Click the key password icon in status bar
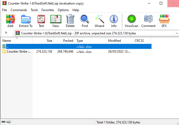 (8, 122)
